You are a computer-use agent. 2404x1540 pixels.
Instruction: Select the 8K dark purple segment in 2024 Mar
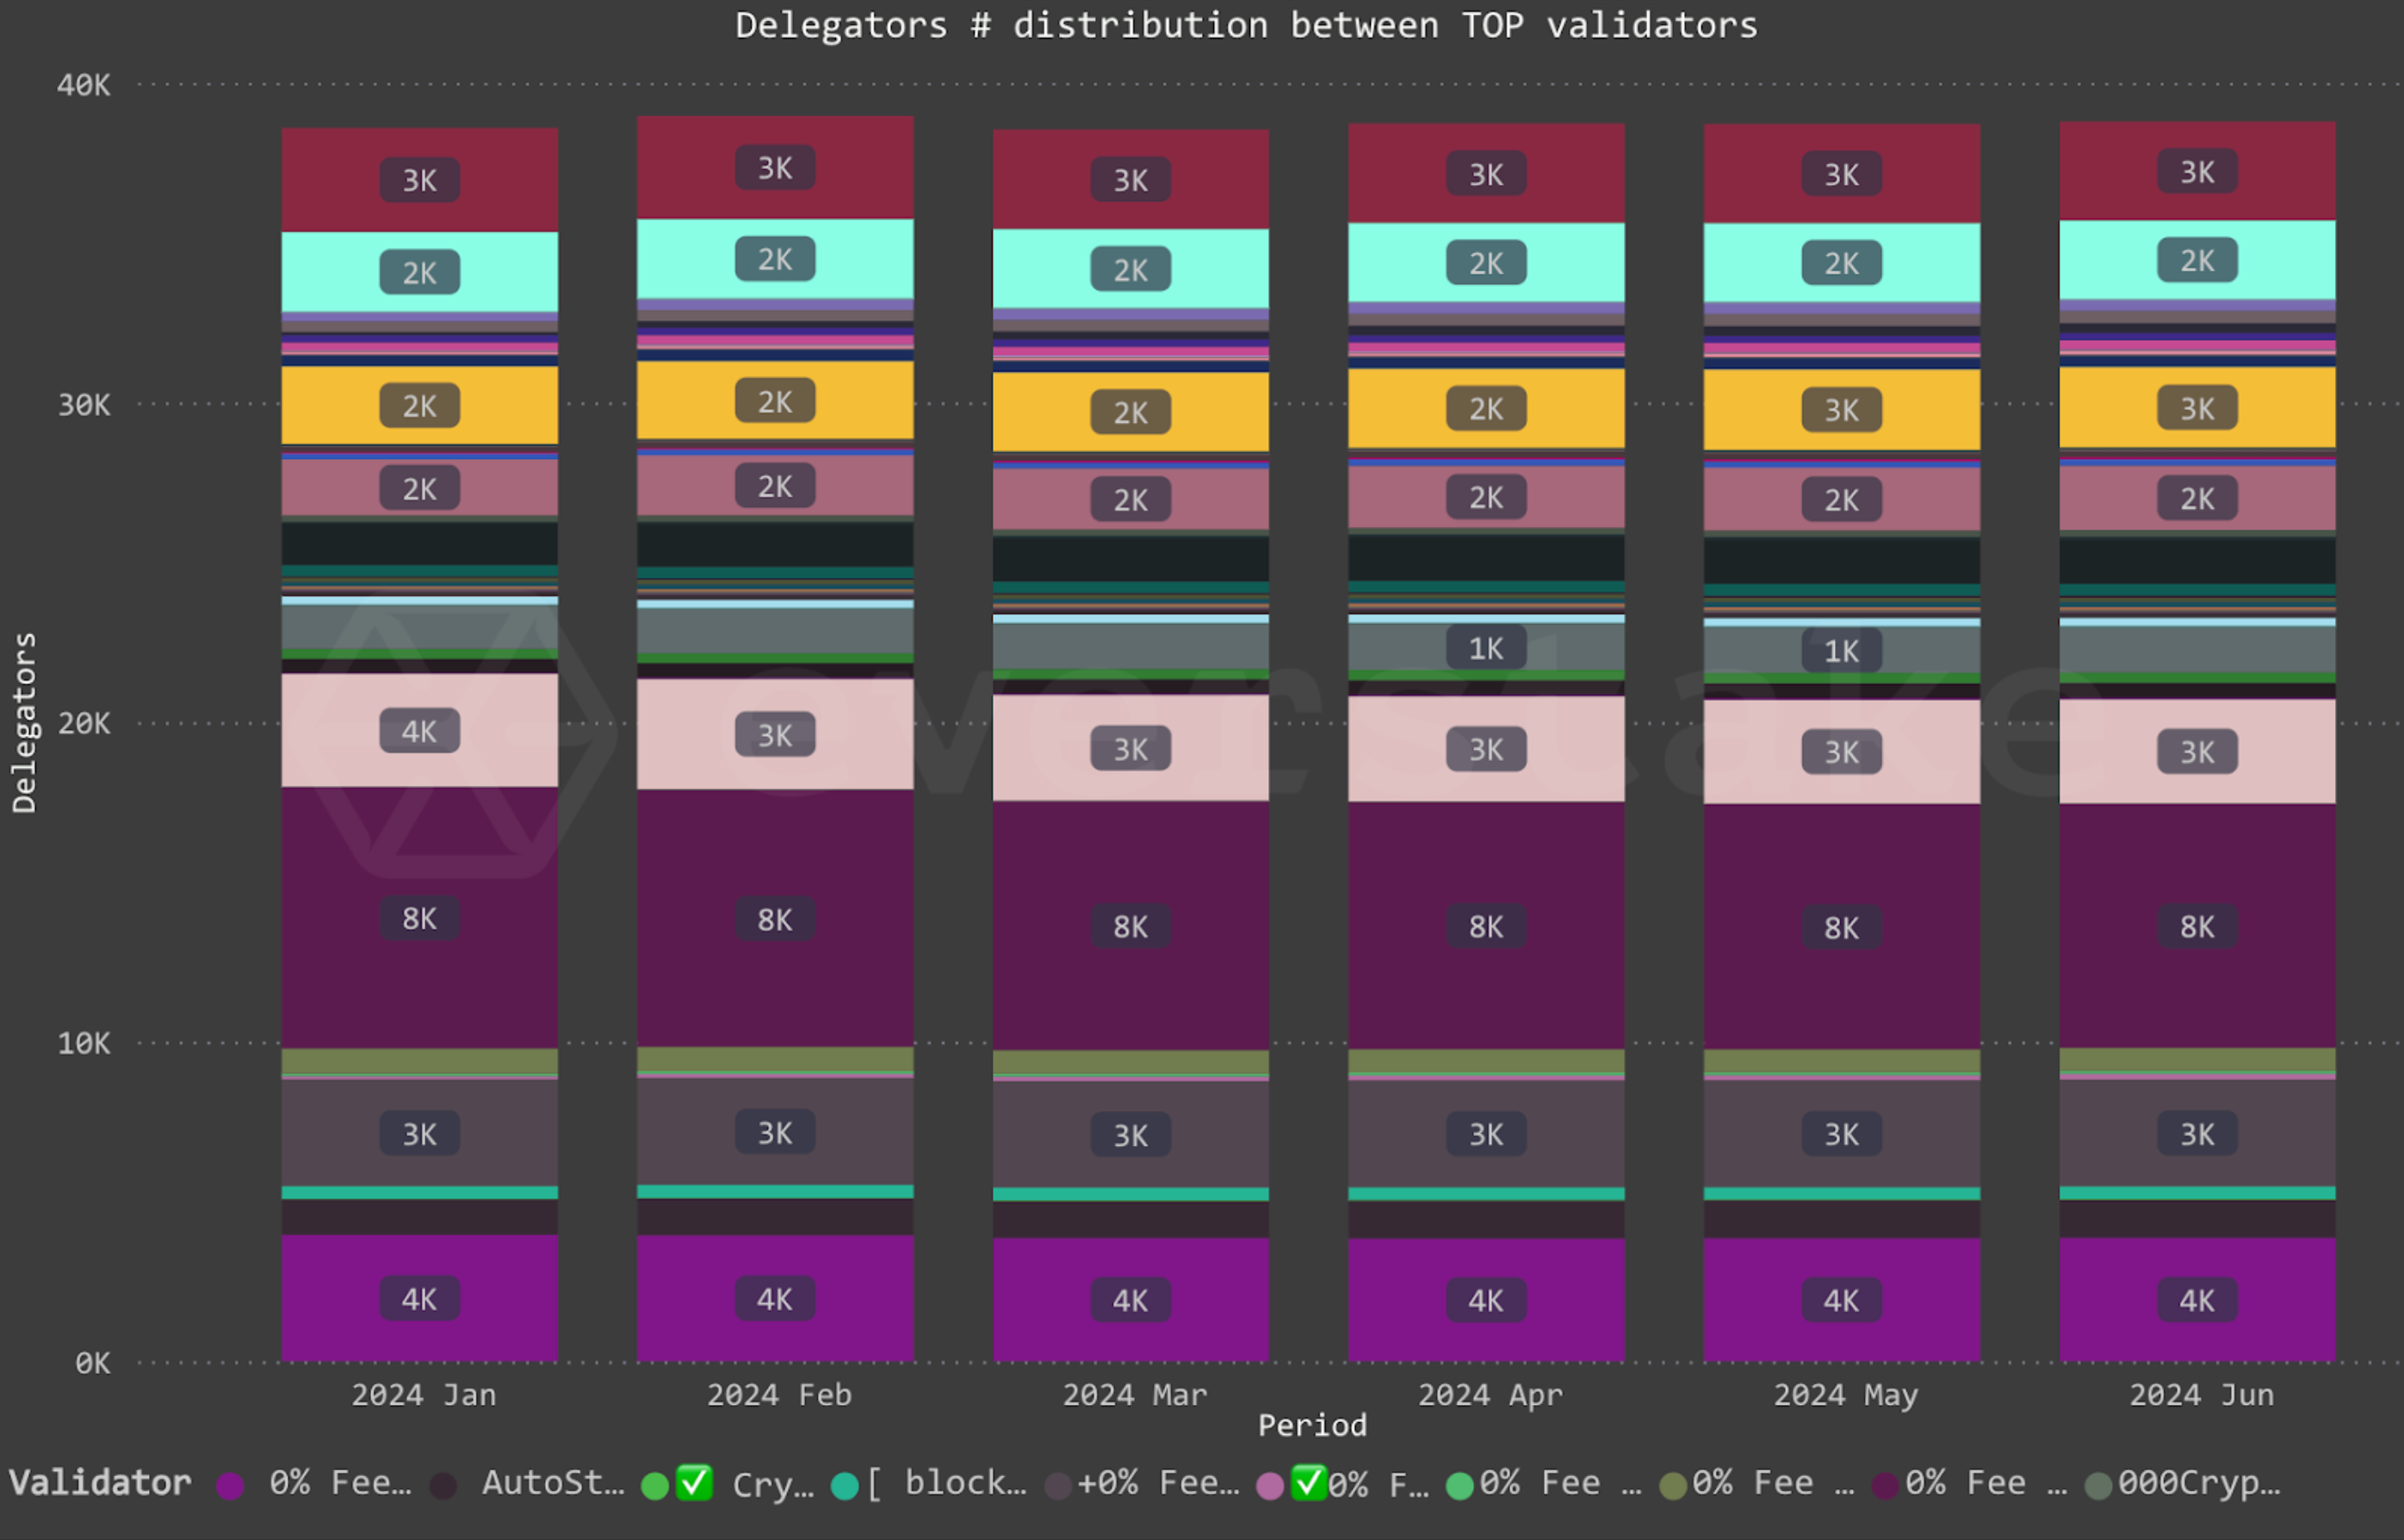pos(1131,926)
